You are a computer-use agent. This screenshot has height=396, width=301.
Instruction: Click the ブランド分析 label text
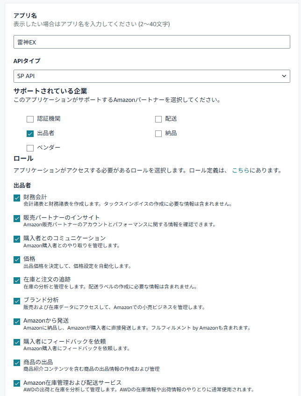(x=41, y=300)
